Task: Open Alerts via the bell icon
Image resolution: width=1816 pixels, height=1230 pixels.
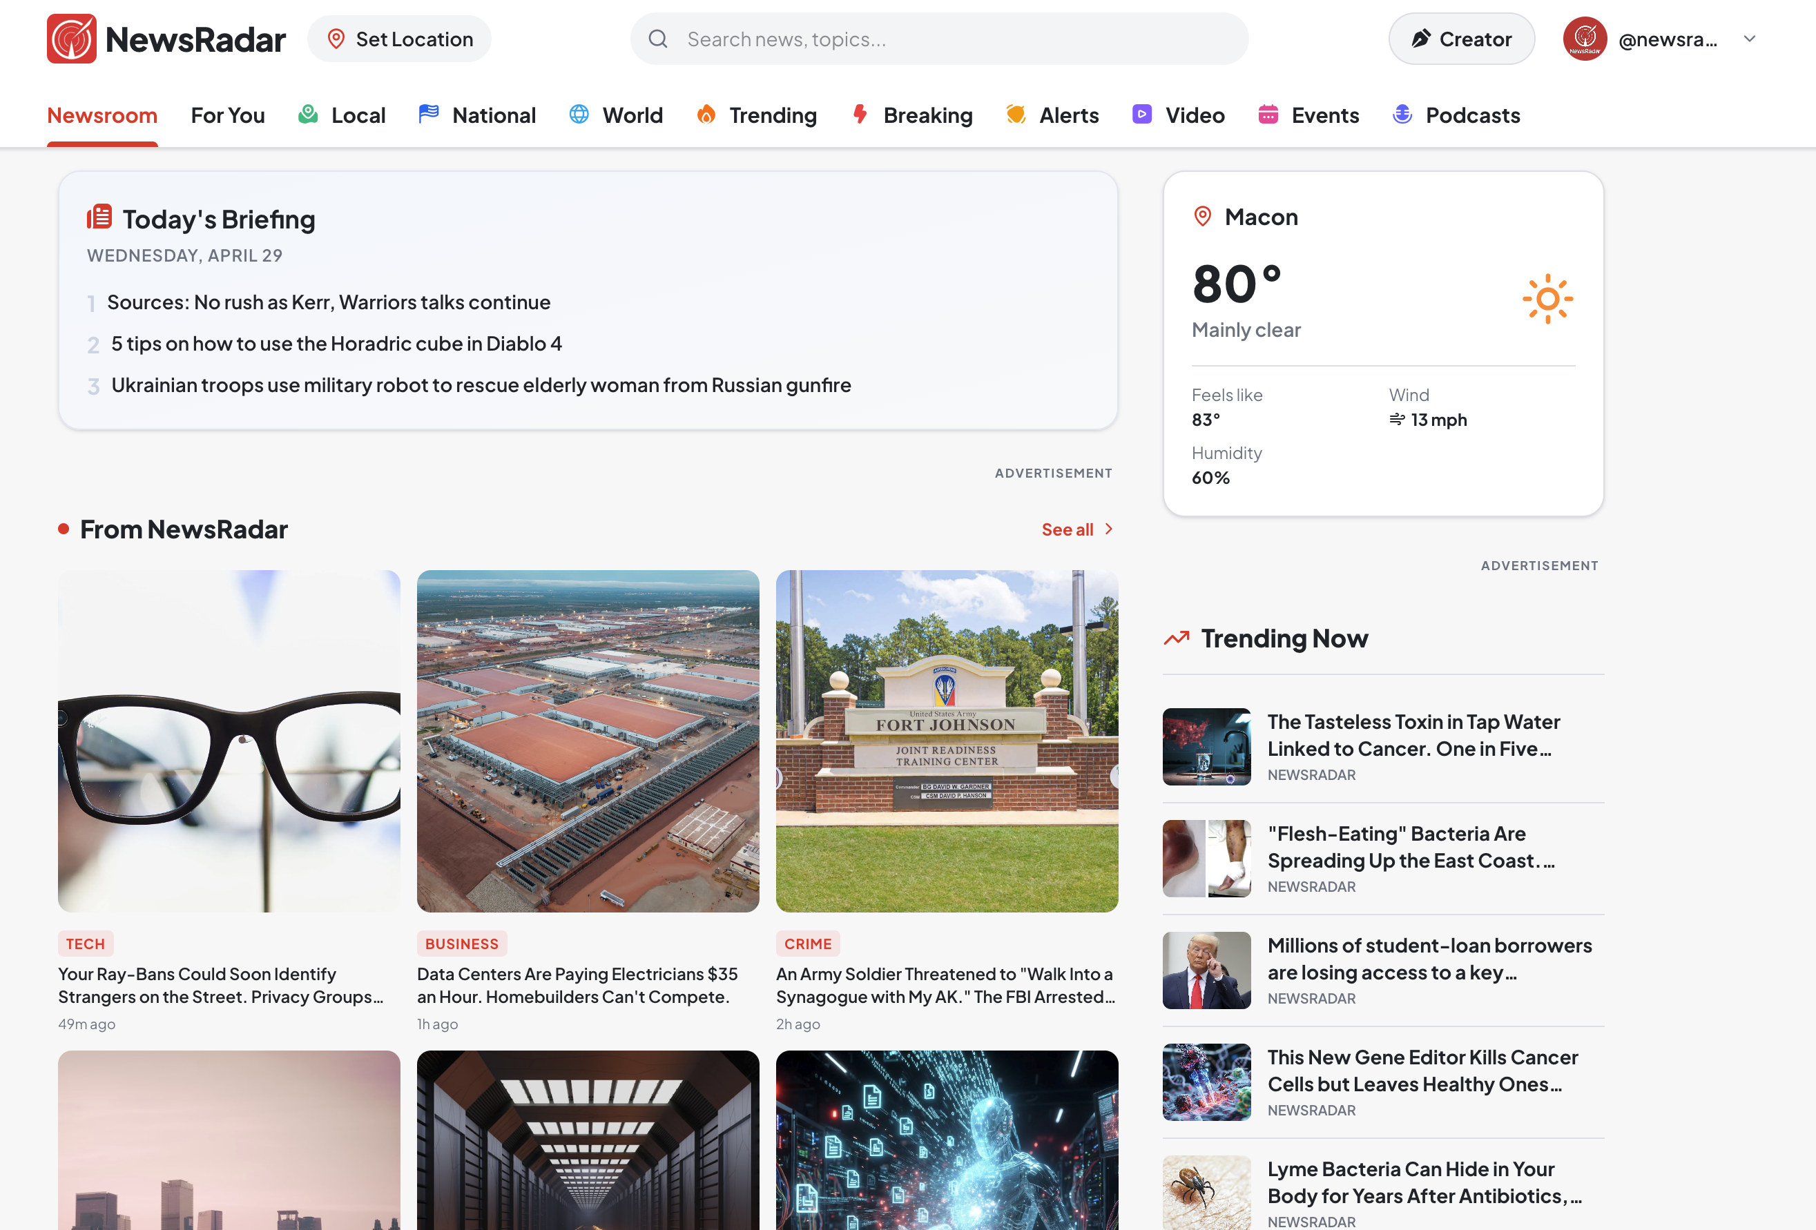Action: pos(1015,114)
